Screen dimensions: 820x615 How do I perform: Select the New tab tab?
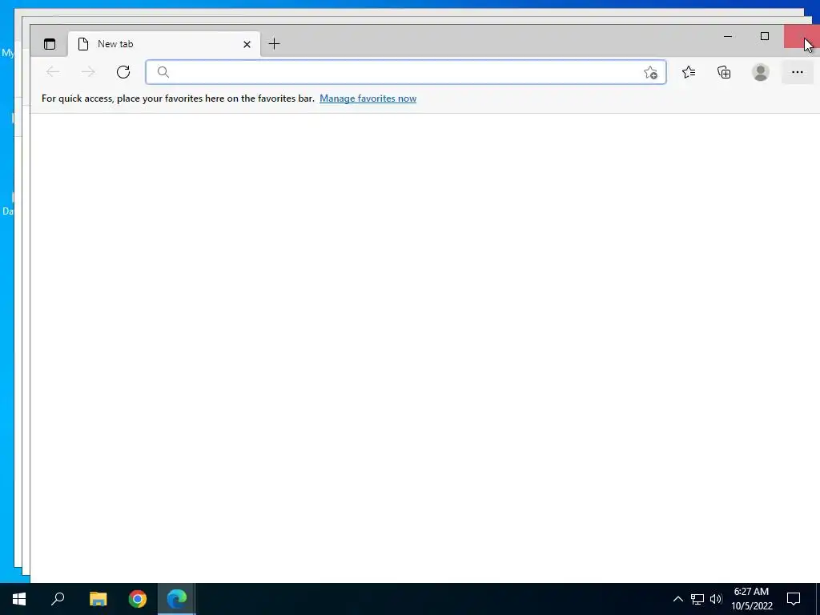[163, 44]
